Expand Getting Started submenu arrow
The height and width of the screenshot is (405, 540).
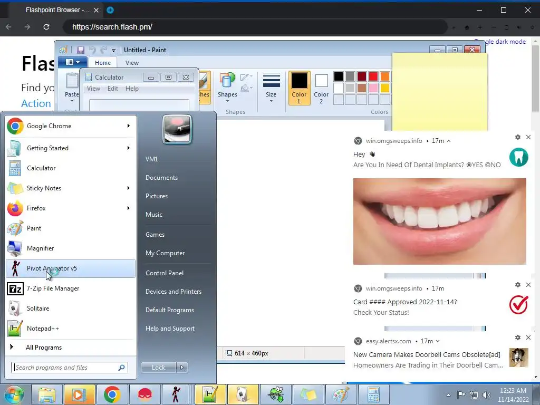coord(129,148)
